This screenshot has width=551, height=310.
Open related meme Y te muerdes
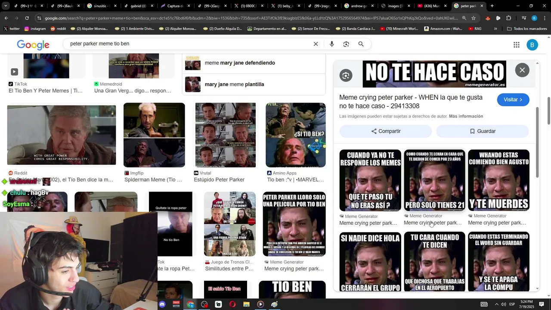click(x=498, y=180)
